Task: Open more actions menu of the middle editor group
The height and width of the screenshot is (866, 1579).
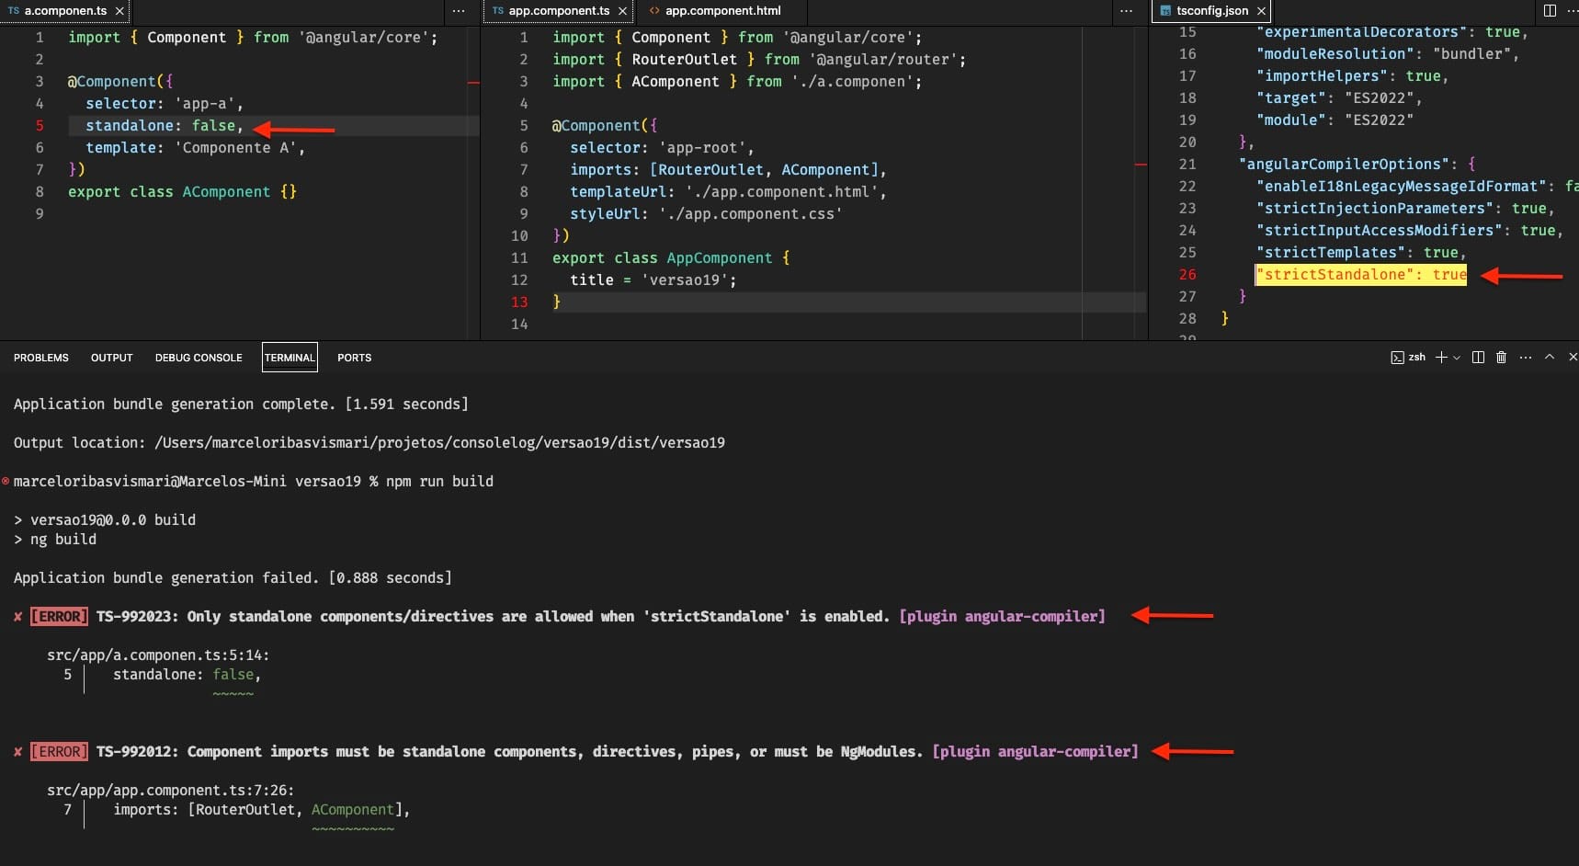Action: pos(1127,11)
